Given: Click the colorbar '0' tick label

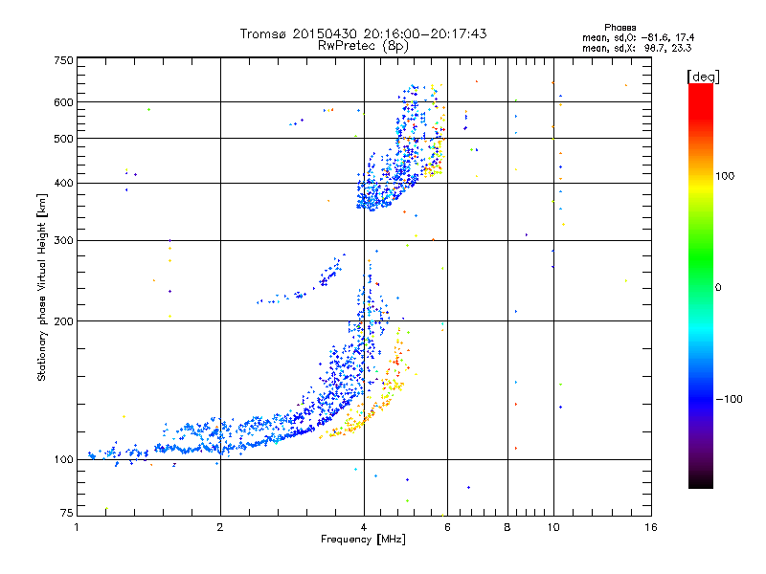Looking at the screenshot, I should click(718, 288).
